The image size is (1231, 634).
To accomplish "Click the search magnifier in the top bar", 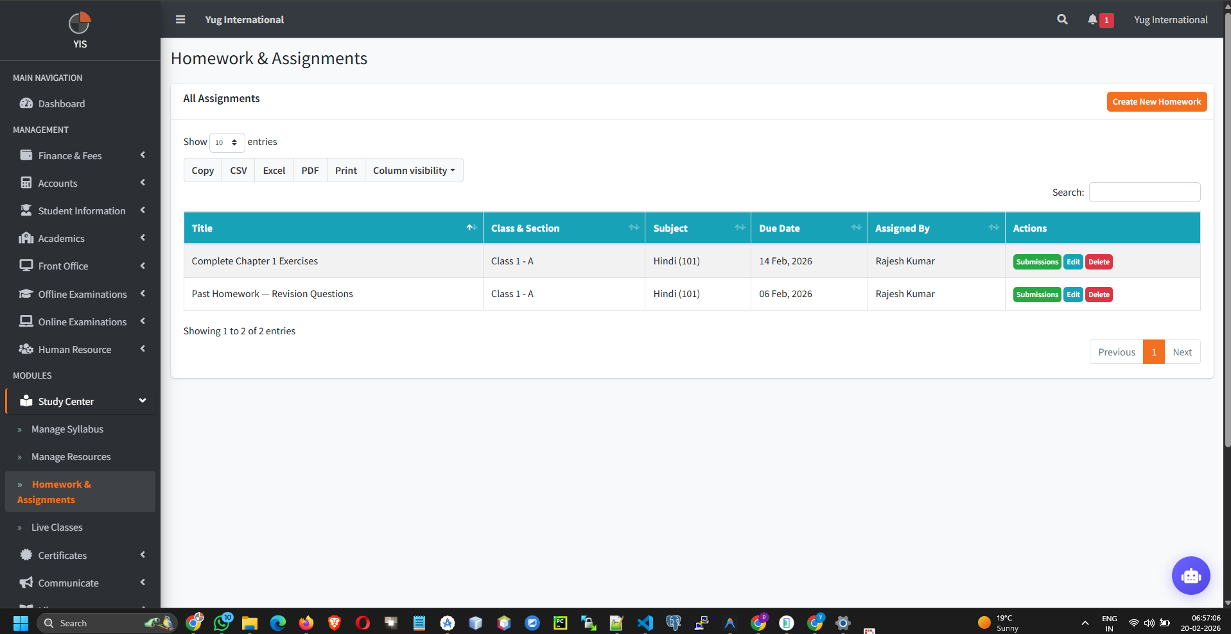I will pos(1061,19).
